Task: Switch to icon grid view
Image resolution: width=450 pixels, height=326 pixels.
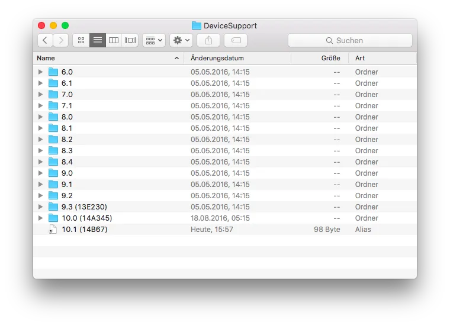Action: coord(81,40)
